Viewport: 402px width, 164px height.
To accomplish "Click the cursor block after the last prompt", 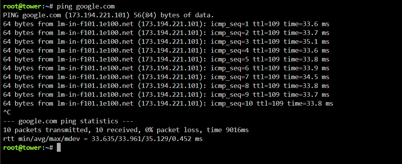I will 59,147.
